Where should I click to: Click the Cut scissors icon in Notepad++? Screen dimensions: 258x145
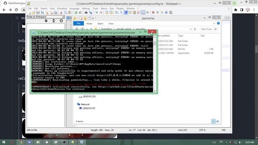(x=61, y=12)
